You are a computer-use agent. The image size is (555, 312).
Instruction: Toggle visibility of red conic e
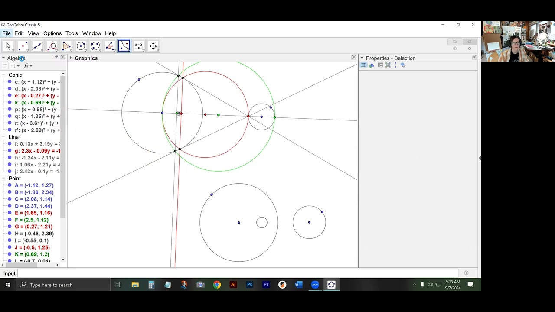10,96
